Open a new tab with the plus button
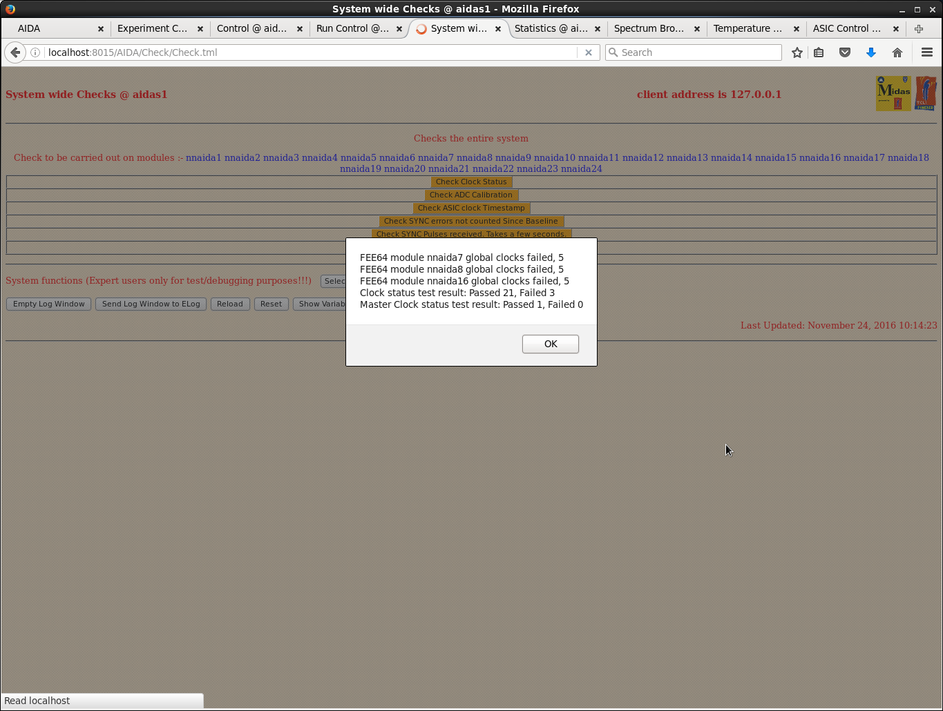 click(919, 29)
